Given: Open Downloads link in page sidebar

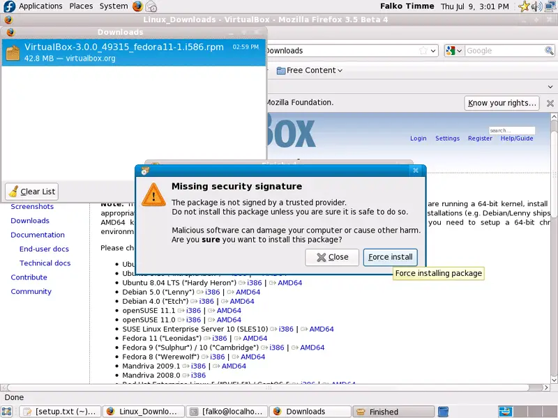Looking at the screenshot, I should point(30,221).
